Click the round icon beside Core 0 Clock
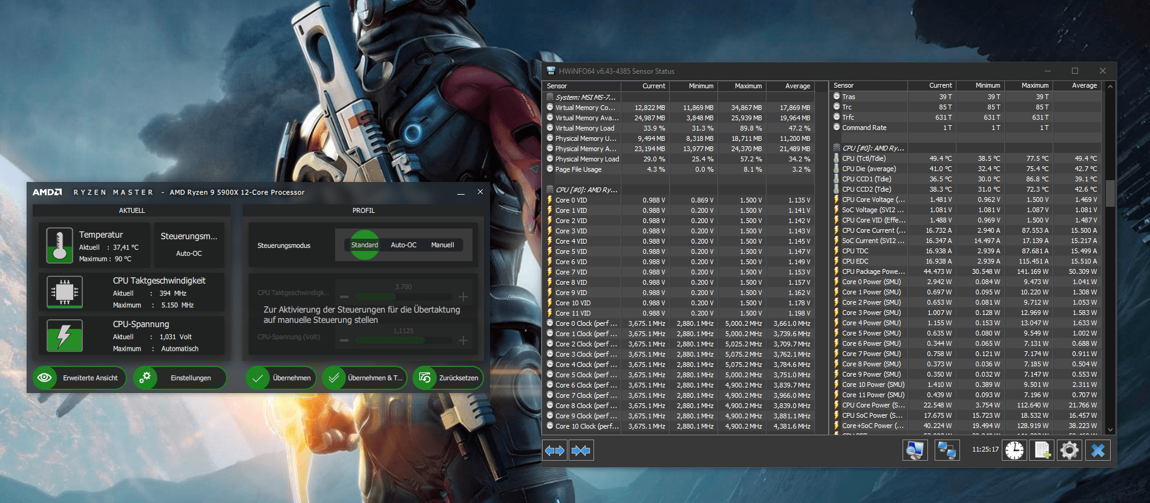Image resolution: width=1150 pixels, height=503 pixels. point(550,323)
